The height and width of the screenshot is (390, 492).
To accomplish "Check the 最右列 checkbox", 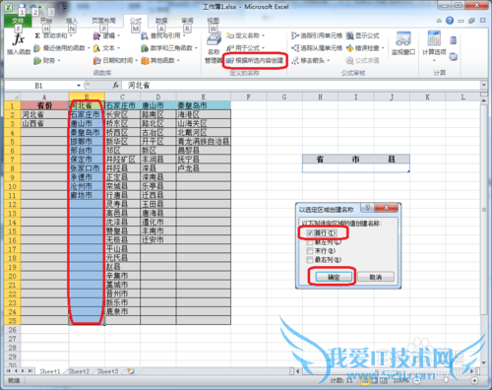I will [310, 260].
